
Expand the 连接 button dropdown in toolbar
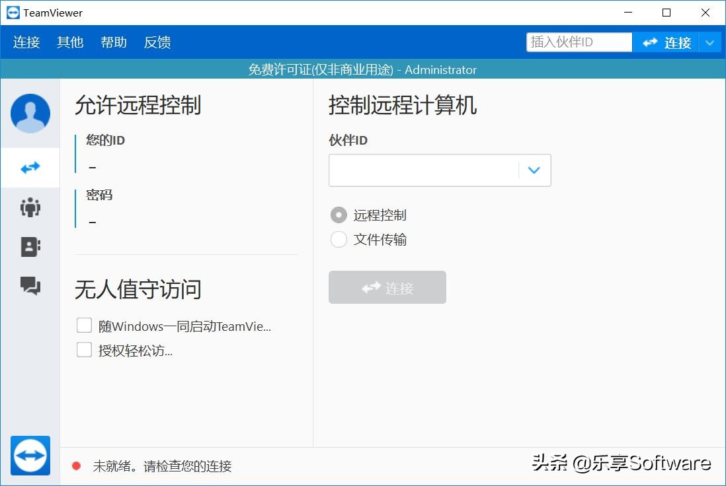coord(710,42)
